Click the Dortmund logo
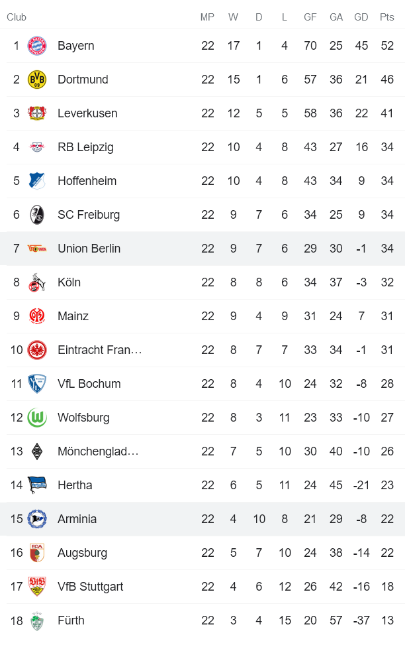Viewport: 405px width, 645px height. pyautogui.click(x=37, y=80)
